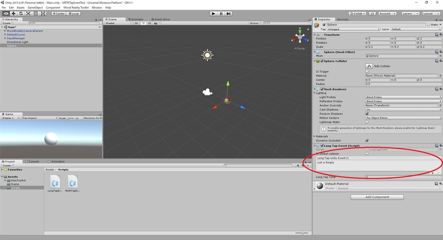
Task: Enable the Is Trigger checkbox
Action: 367,71
